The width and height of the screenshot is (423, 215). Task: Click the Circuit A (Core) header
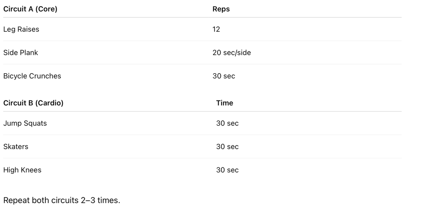point(30,9)
